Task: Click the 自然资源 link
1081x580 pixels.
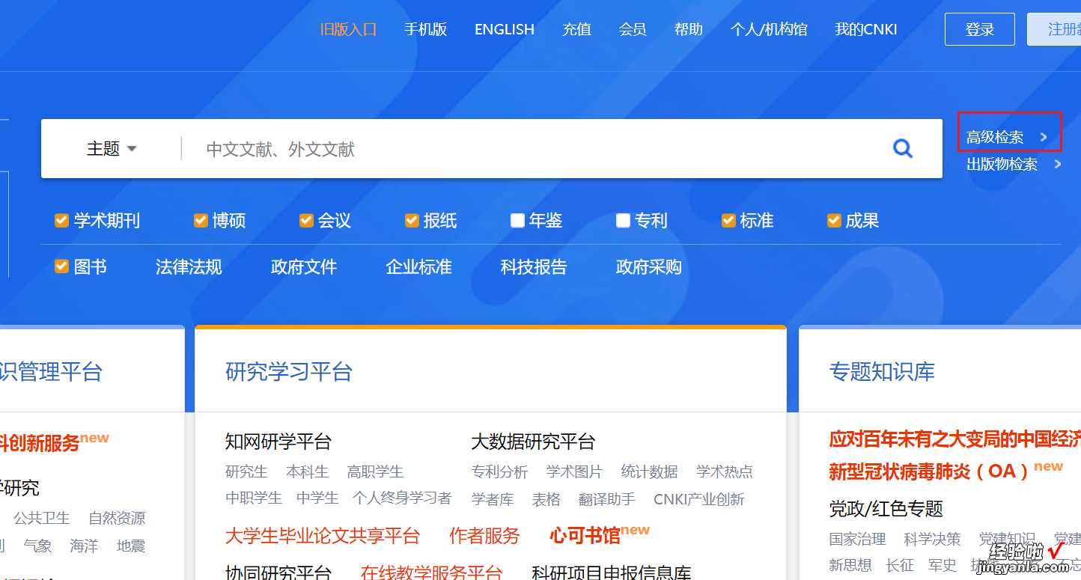Action: point(117,518)
